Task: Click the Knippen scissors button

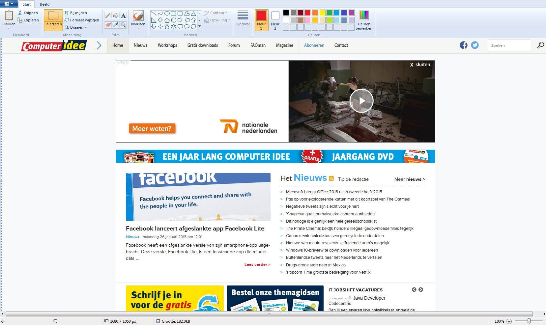Action: point(28,13)
